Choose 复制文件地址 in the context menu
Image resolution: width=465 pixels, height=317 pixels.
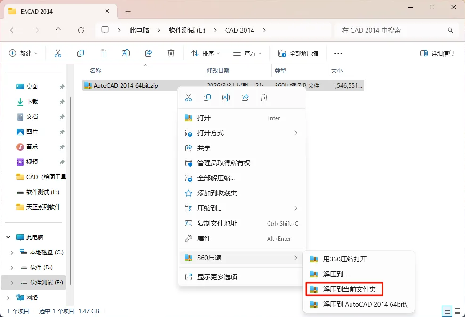point(241,224)
